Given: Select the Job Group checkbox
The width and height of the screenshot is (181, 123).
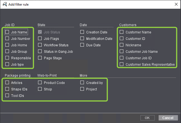Looking at the screenshot, I should coord(7,51).
